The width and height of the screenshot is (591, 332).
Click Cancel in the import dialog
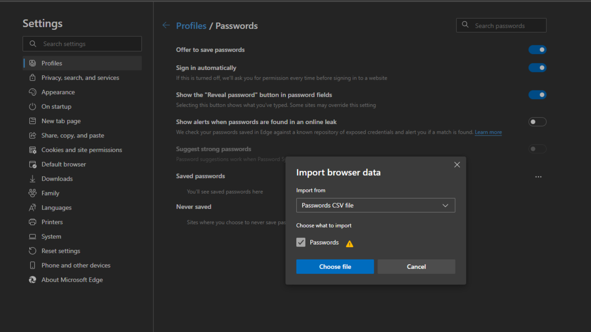[416, 266]
